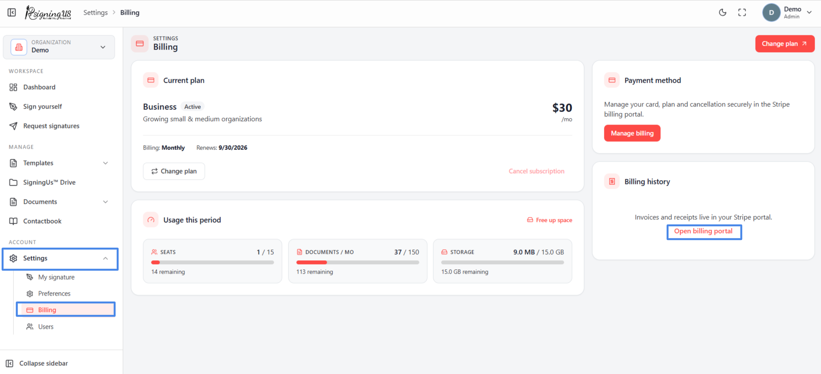821x374 pixels.
Task: Expand the Templates section
Action: coord(59,163)
